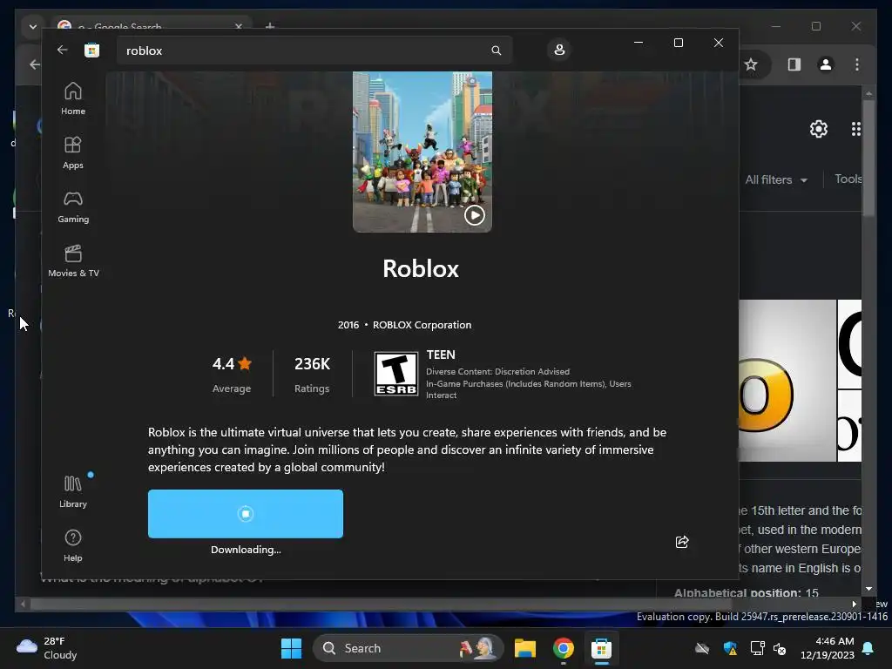This screenshot has width=892, height=669.
Task: Click the ESRB Teen rating badge
Action: (x=396, y=374)
